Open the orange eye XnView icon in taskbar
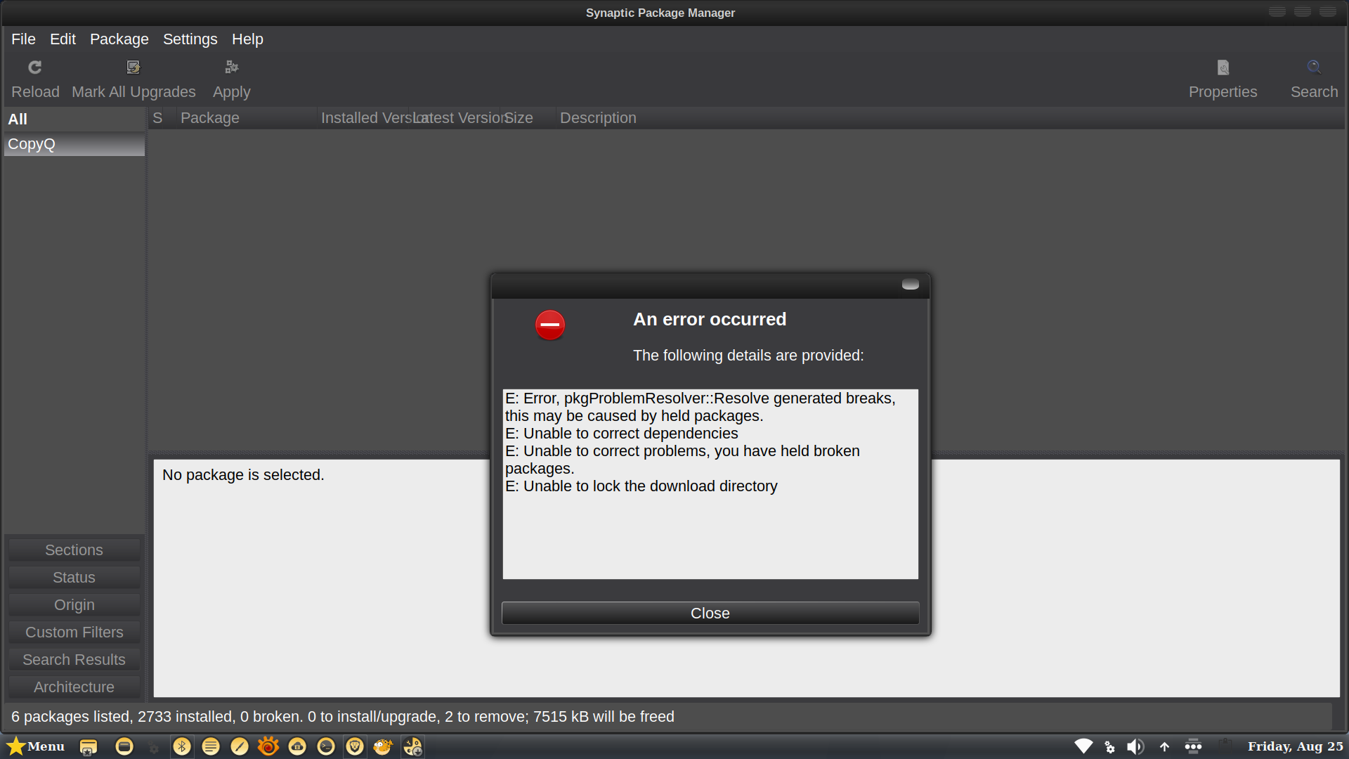Image resolution: width=1349 pixels, height=759 pixels. [x=268, y=746]
